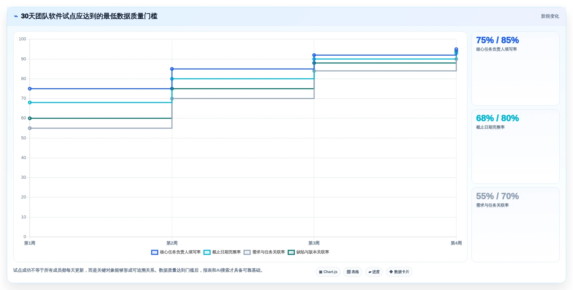The width and height of the screenshot is (573, 290).
Task: Click the gray data point at 第2周 70
Action: (172, 99)
